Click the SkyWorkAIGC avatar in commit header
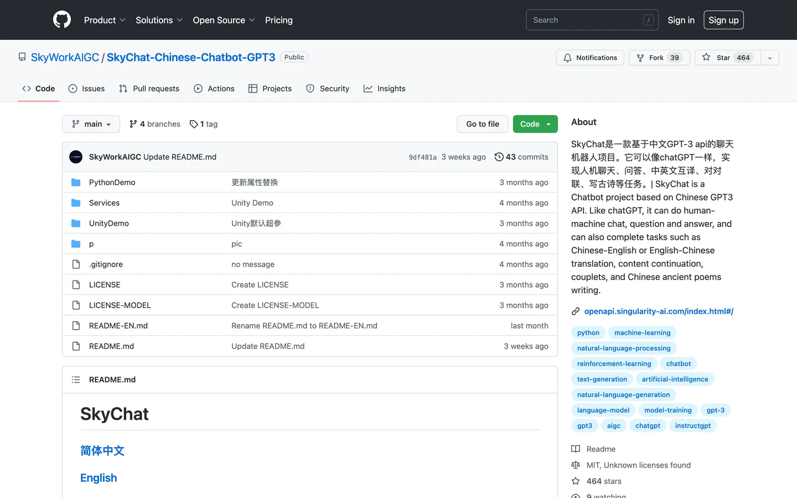The height and width of the screenshot is (498, 797). pos(76,157)
